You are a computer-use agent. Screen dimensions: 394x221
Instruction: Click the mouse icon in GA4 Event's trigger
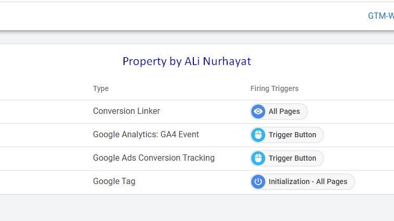tap(258, 135)
